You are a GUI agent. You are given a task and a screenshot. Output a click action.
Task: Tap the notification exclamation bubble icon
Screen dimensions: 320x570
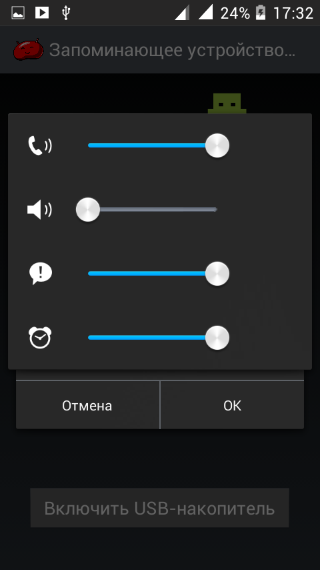[40, 274]
